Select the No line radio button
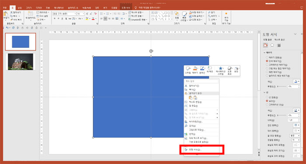Viewport: 306px width, 164px height. [x=267, y=97]
